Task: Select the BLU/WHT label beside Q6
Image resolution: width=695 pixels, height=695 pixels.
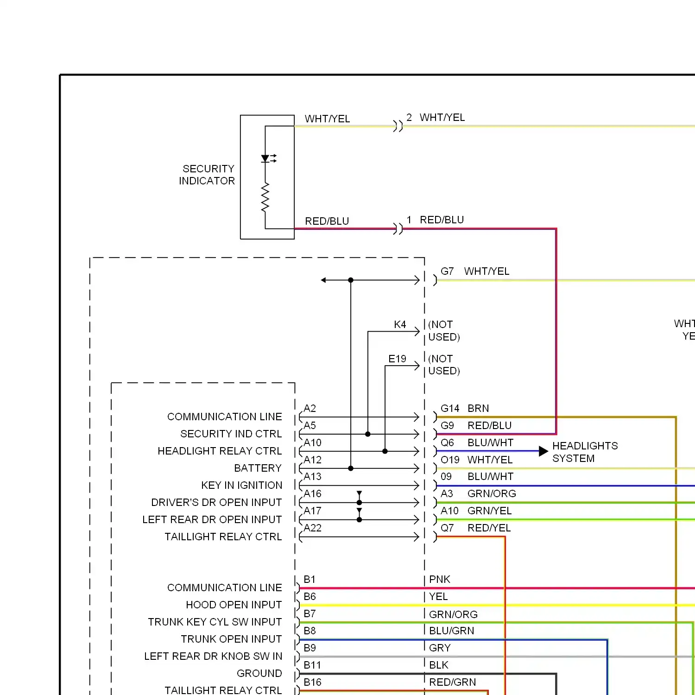Action: pos(490,442)
